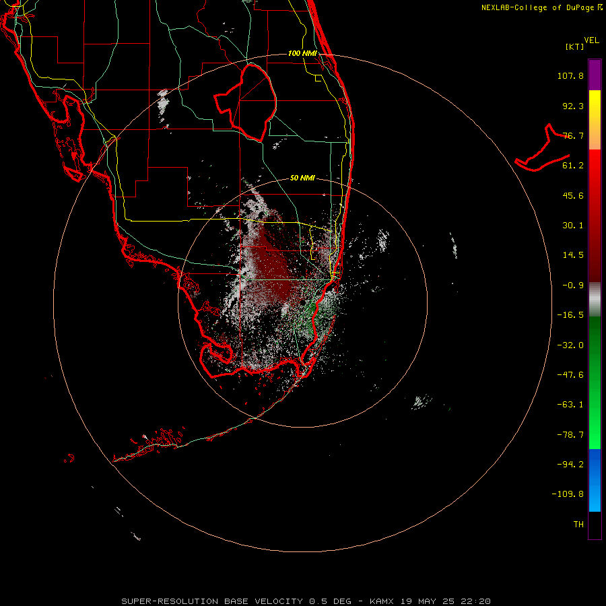Click the -32.0 velocity legend value
This screenshot has width=606, height=606.
(x=570, y=345)
